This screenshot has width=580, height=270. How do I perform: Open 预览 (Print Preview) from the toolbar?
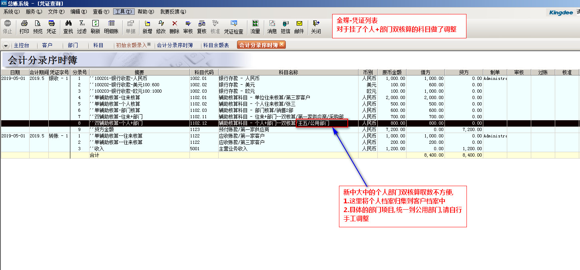point(38,27)
